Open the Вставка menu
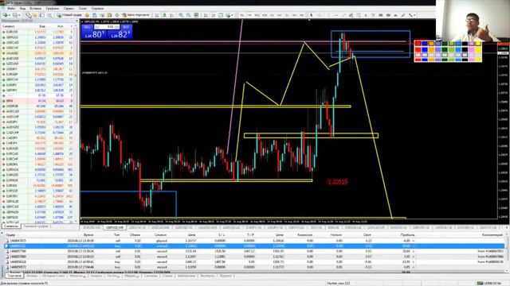 click(x=35, y=8)
